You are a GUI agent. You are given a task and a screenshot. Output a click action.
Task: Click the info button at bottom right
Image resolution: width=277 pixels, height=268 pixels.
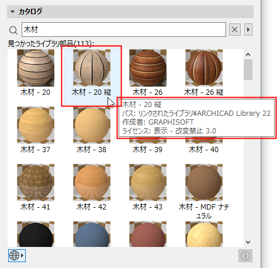point(245,256)
